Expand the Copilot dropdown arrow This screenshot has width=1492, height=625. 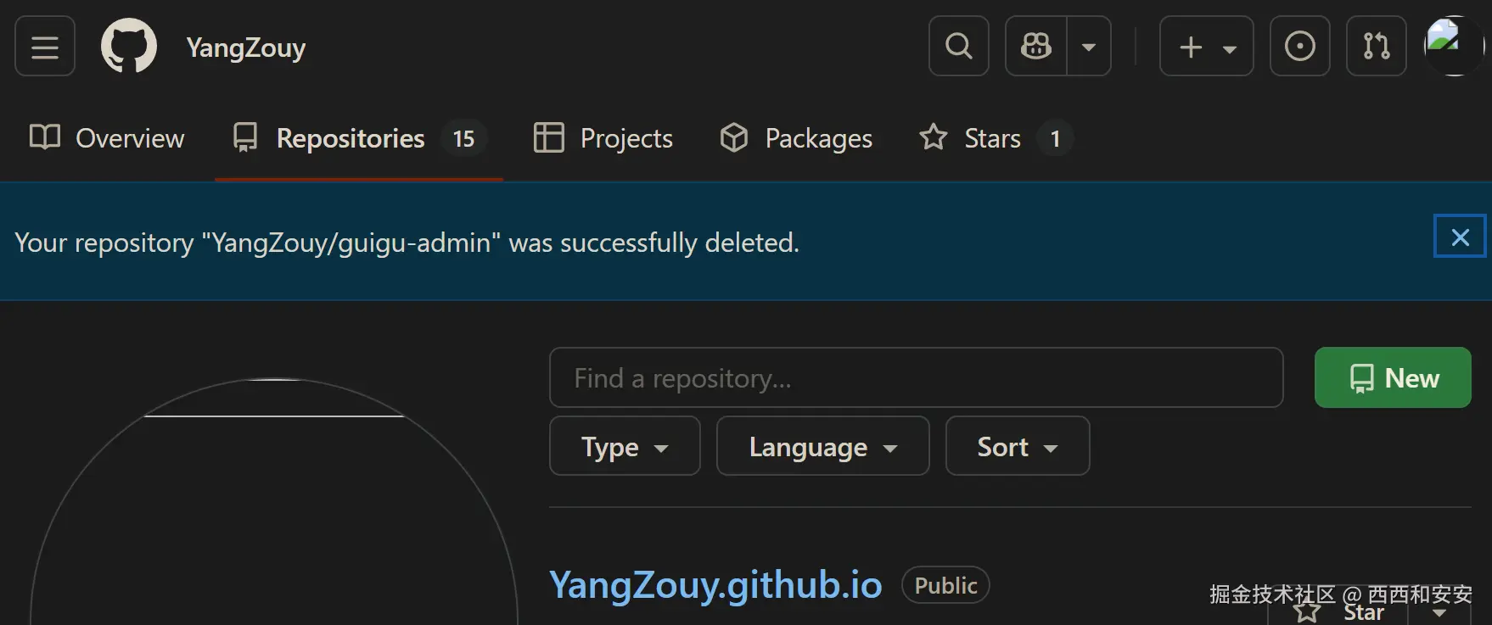click(1089, 47)
